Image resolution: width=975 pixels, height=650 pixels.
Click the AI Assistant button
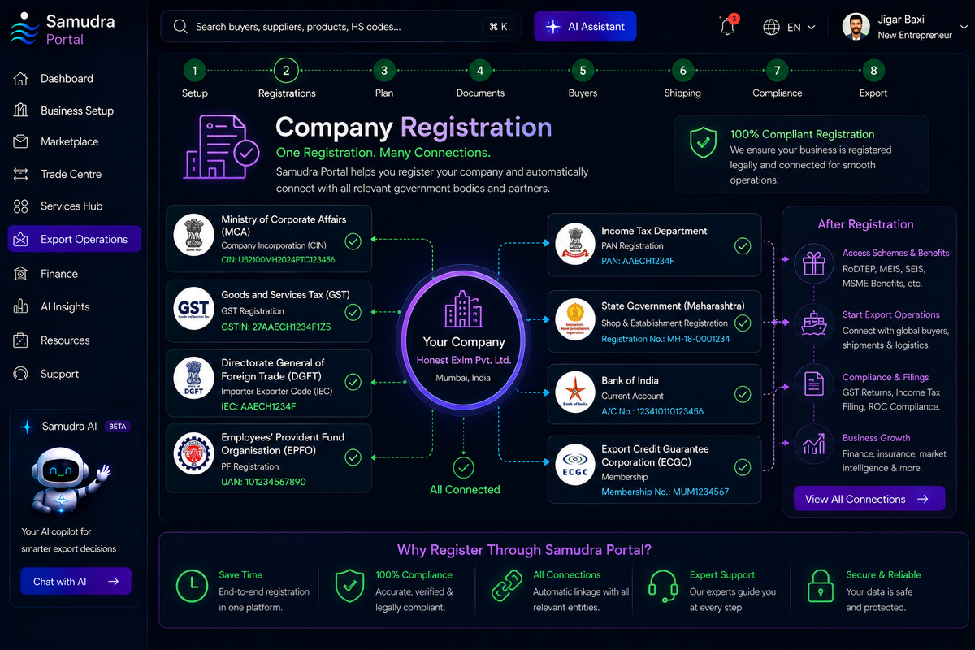(585, 26)
